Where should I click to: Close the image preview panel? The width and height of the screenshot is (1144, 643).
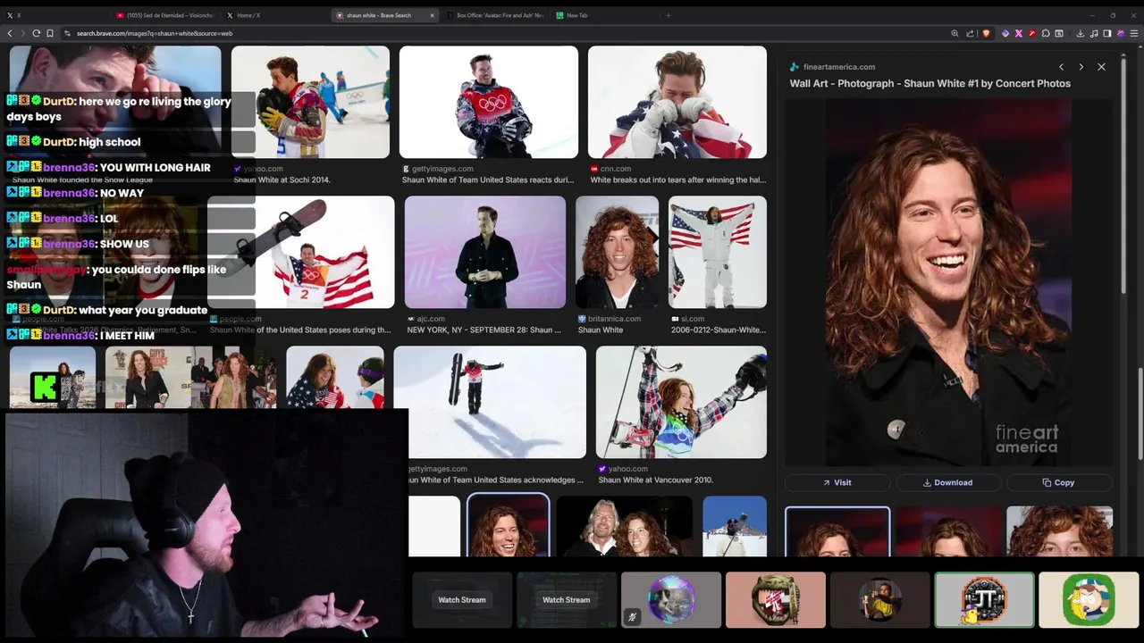tap(1101, 67)
